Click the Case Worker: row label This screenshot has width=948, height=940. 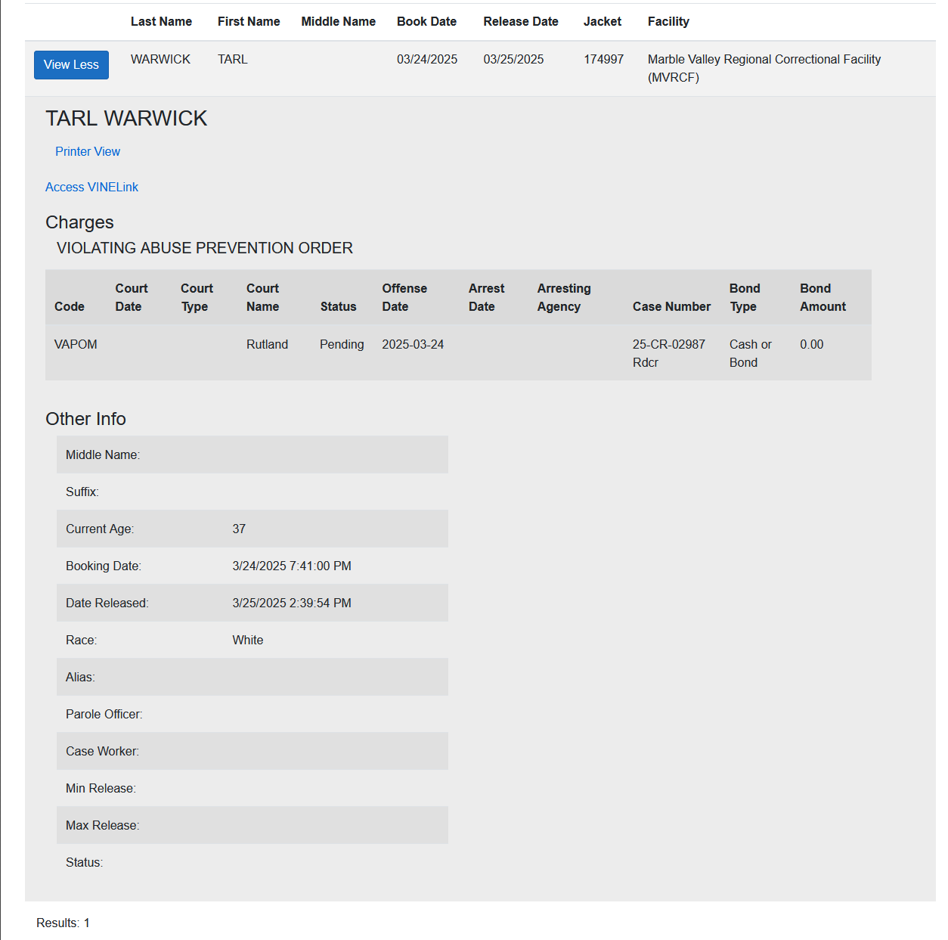102,751
